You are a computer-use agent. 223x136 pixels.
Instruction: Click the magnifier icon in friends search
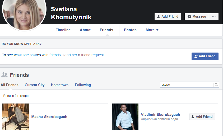[216, 85]
